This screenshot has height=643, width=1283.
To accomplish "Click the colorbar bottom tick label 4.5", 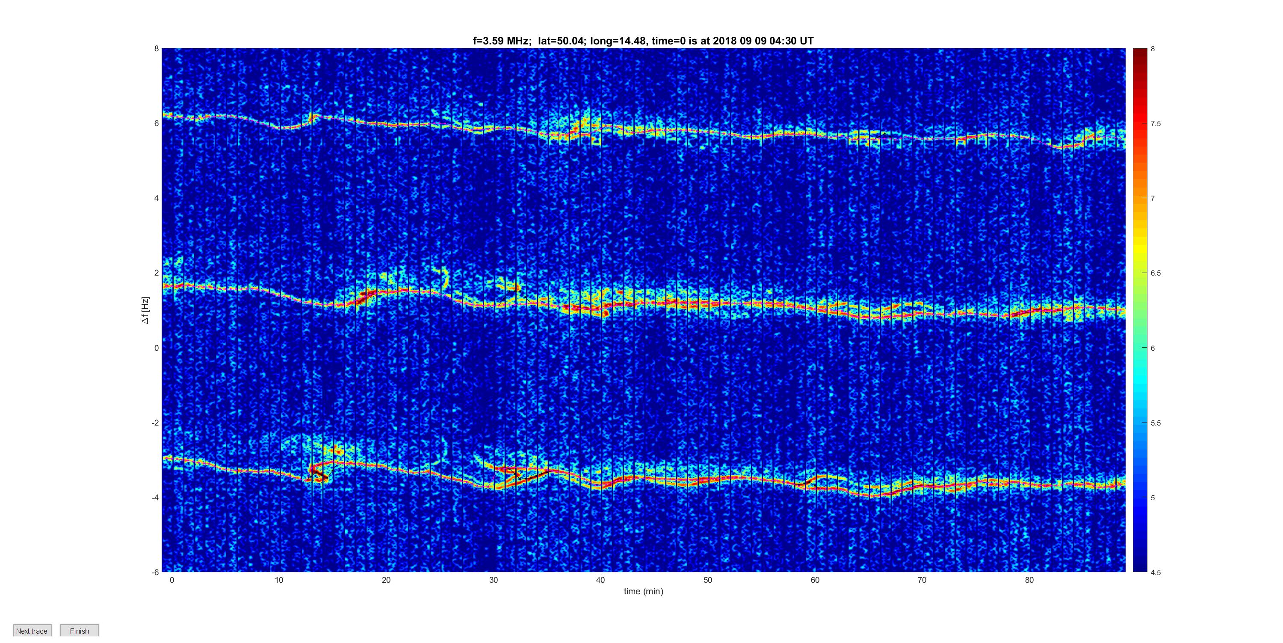I will pos(1156,573).
